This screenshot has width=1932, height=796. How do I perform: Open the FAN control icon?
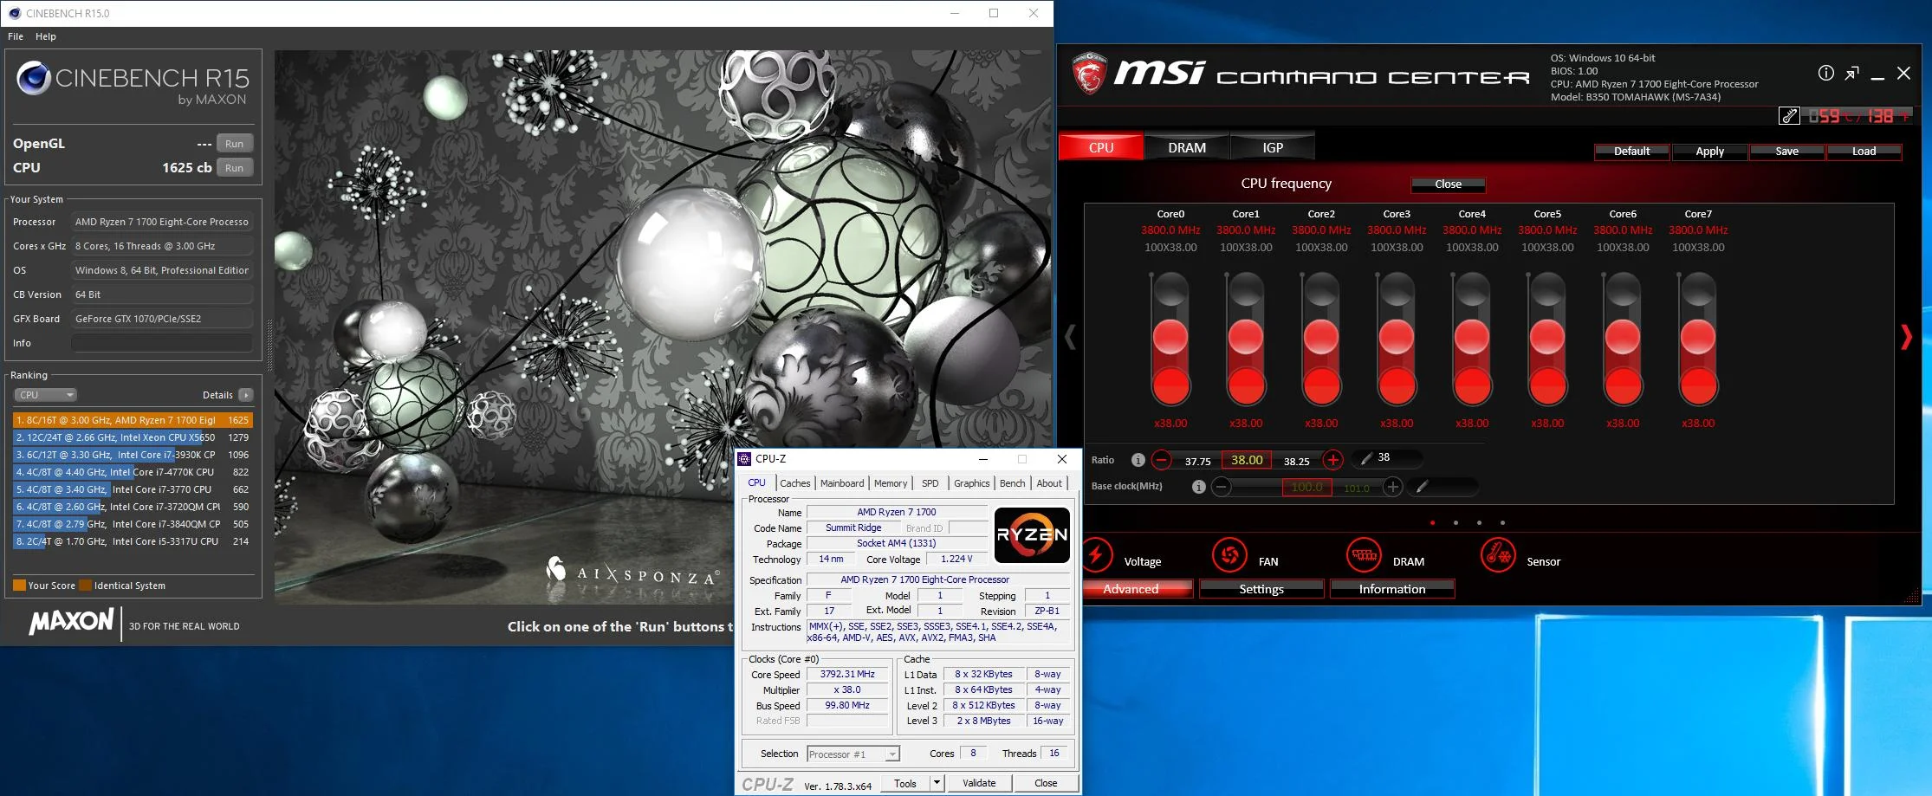1229,555
